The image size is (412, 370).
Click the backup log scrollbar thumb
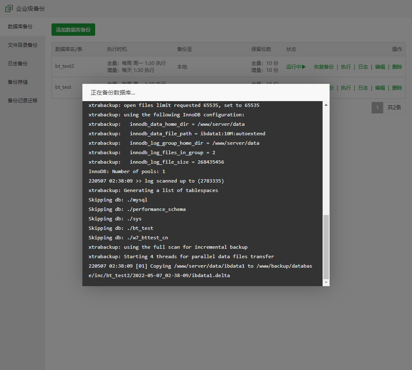(x=326, y=247)
